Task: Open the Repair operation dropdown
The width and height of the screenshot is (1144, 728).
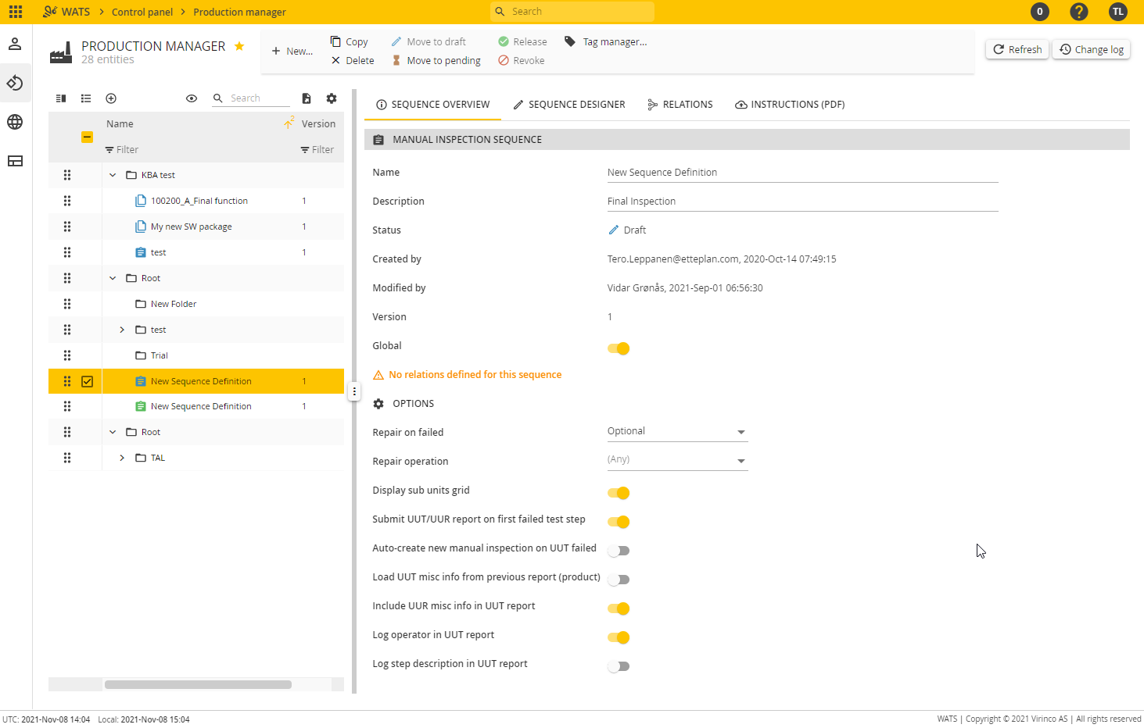Action: click(677, 460)
